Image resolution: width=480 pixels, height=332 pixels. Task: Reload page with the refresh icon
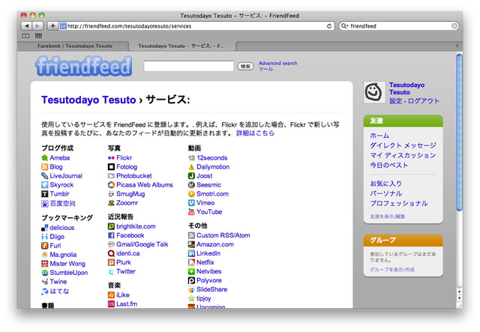(x=329, y=26)
